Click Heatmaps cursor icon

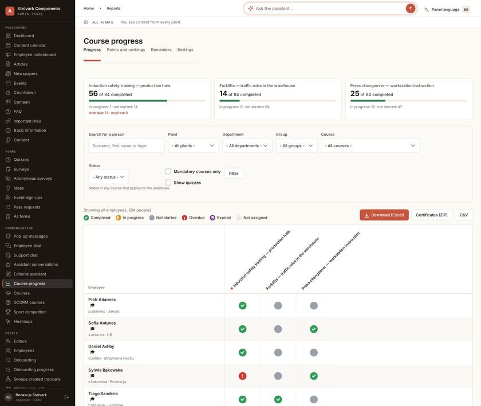[x=8, y=321]
